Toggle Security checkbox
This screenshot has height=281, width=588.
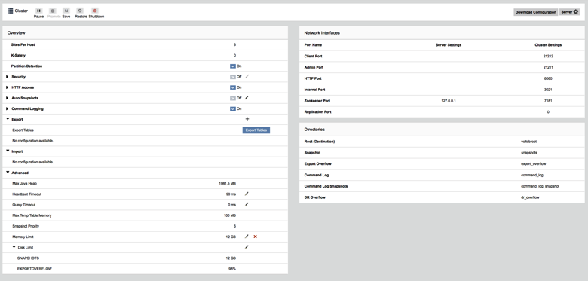pyautogui.click(x=233, y=77)
